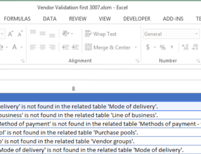Screen dimensions: 201x154
Task: Select the row mentioning 'Methods of payment'
Action: [x=100, y=124]
